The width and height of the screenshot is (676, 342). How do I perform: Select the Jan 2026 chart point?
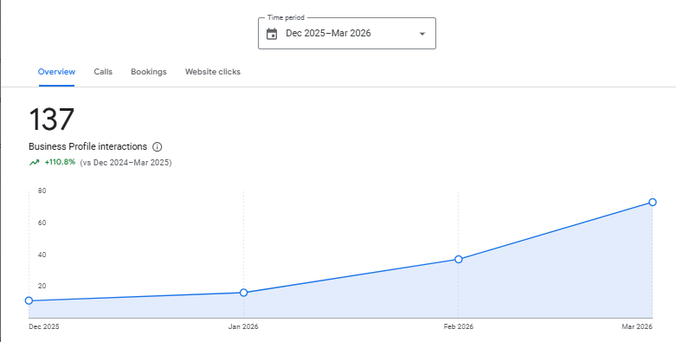[243, 293]
